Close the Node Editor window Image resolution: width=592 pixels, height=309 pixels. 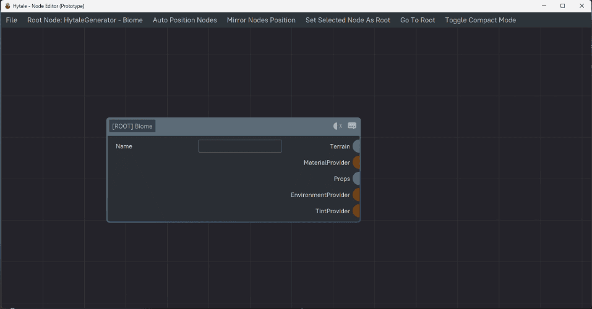[582, 6]
